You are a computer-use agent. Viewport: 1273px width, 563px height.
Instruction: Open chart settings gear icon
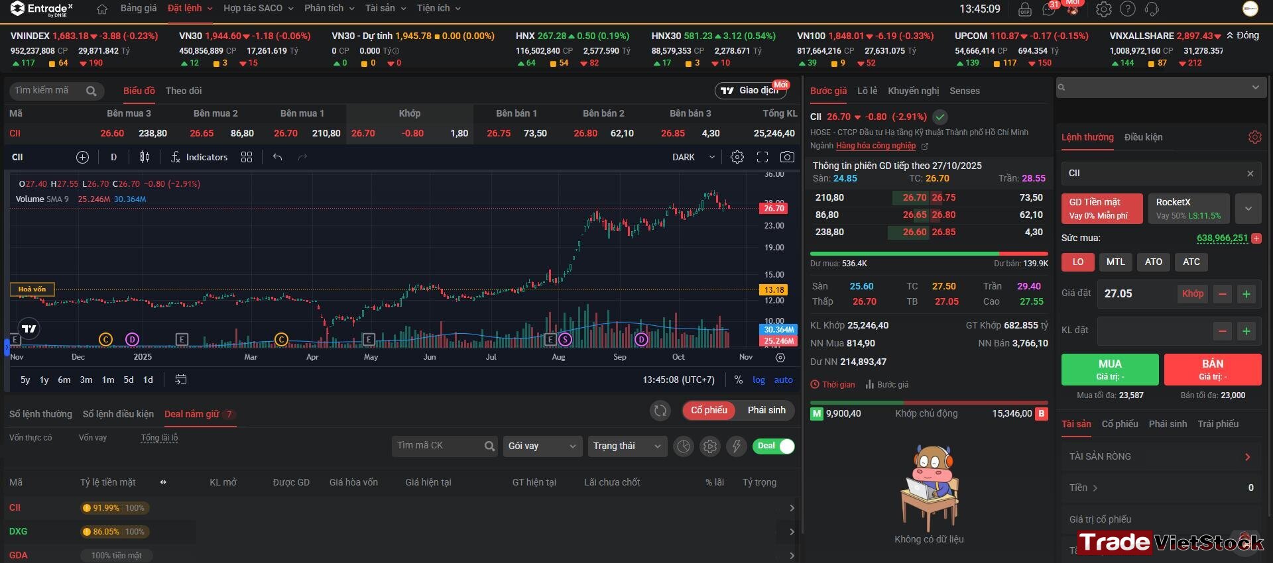pyautogui.click(x=737, y=157)
